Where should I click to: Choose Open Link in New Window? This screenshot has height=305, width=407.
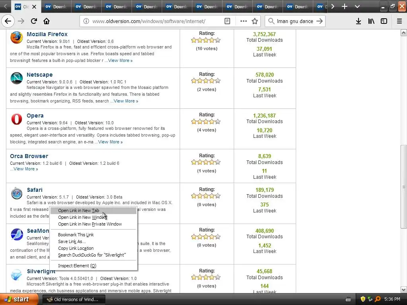point(93,217)
